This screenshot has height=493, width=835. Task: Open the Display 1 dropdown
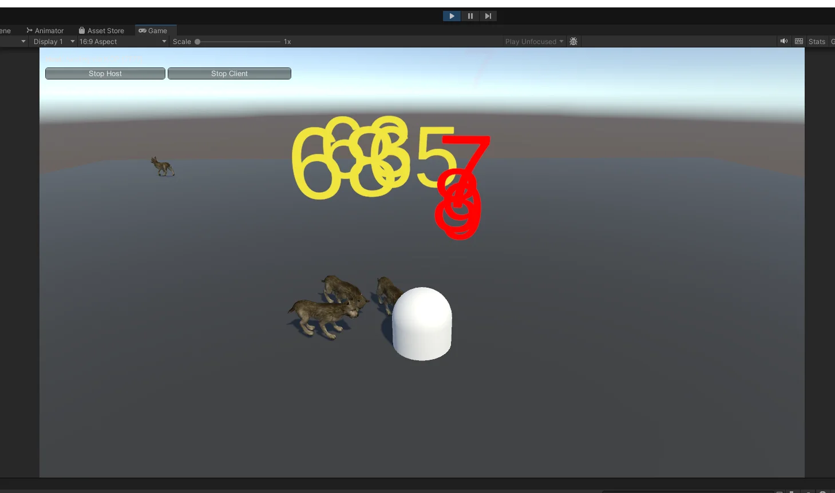(54, 42)
